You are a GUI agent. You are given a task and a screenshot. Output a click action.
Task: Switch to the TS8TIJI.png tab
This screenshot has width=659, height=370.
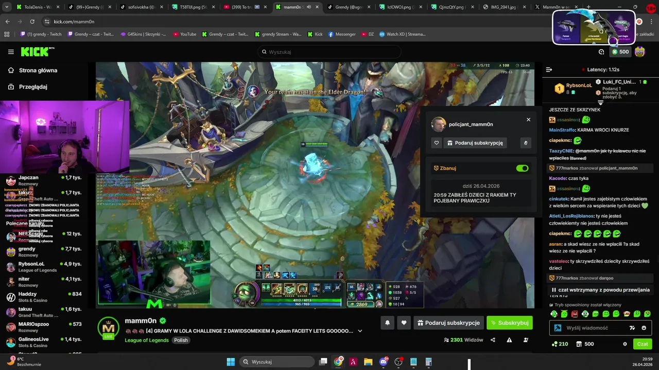(193, 7)
